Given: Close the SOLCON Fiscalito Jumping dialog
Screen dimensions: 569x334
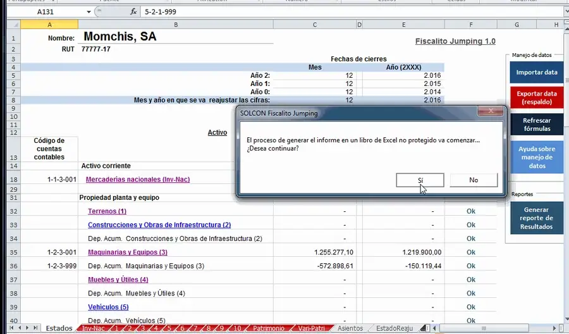Looking at the screenshot, I should [x=490, y=111].
